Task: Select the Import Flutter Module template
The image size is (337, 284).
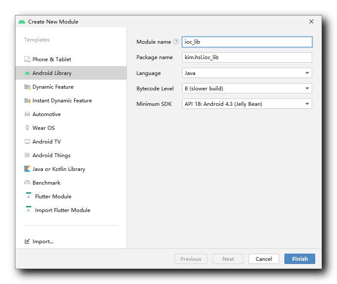Action: click(x=71, y=210)
